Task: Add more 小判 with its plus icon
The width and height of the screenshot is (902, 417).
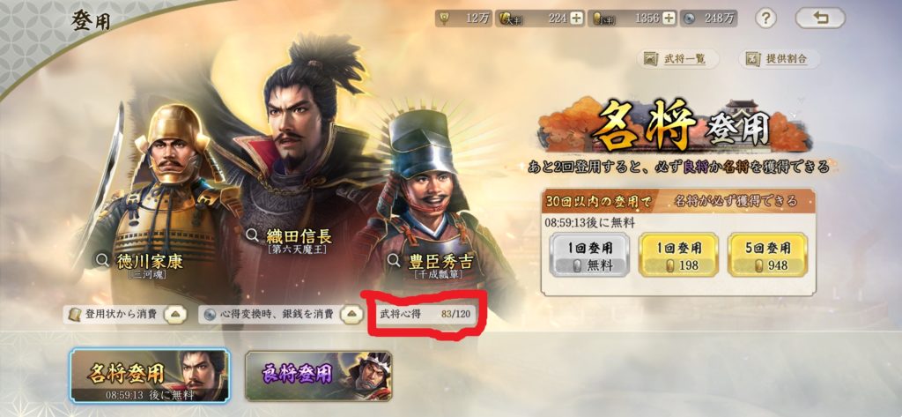Action: [x=669, y=19]
